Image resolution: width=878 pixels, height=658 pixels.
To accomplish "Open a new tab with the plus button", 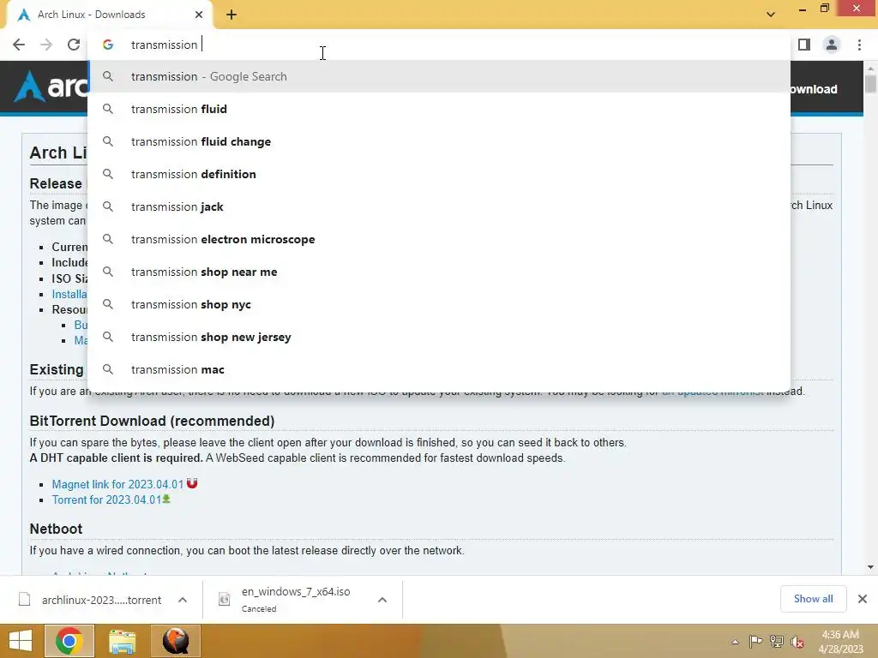I will pos(232,15).
